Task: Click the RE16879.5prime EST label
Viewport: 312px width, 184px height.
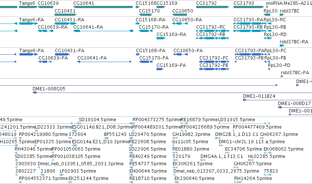Action: [199, 120]
